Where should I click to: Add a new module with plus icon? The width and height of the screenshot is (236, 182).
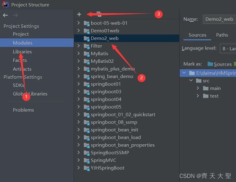point(79,14)
